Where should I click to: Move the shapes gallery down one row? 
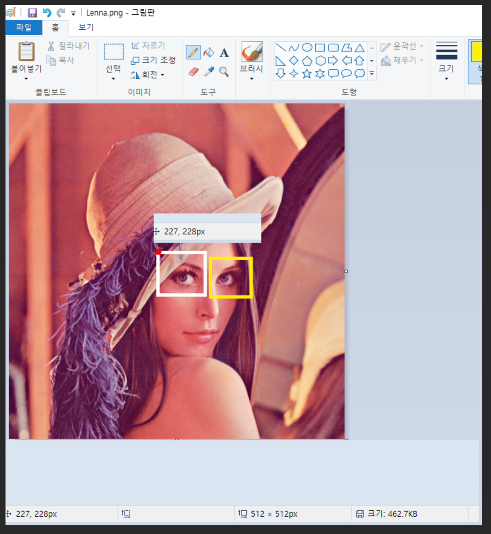[372, 61]
